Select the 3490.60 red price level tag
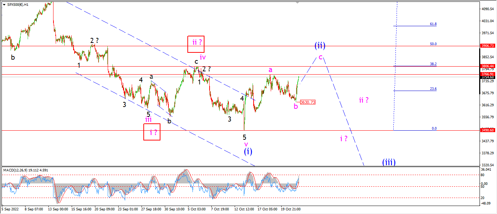 [x=487, y=130]
